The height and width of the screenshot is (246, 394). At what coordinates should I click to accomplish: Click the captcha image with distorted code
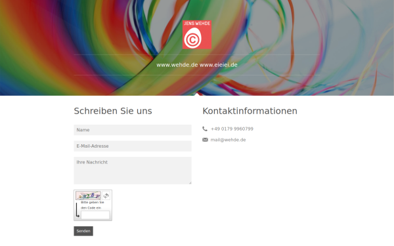click(88, 195)
